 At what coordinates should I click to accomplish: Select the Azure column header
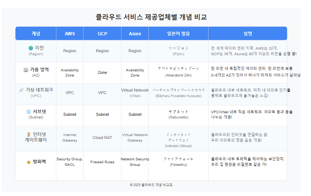(x=135, y=33)
